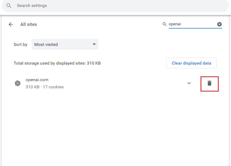Navigate back using the arrow beside All sites
The image size is (231, 166).
pos(11,24)
